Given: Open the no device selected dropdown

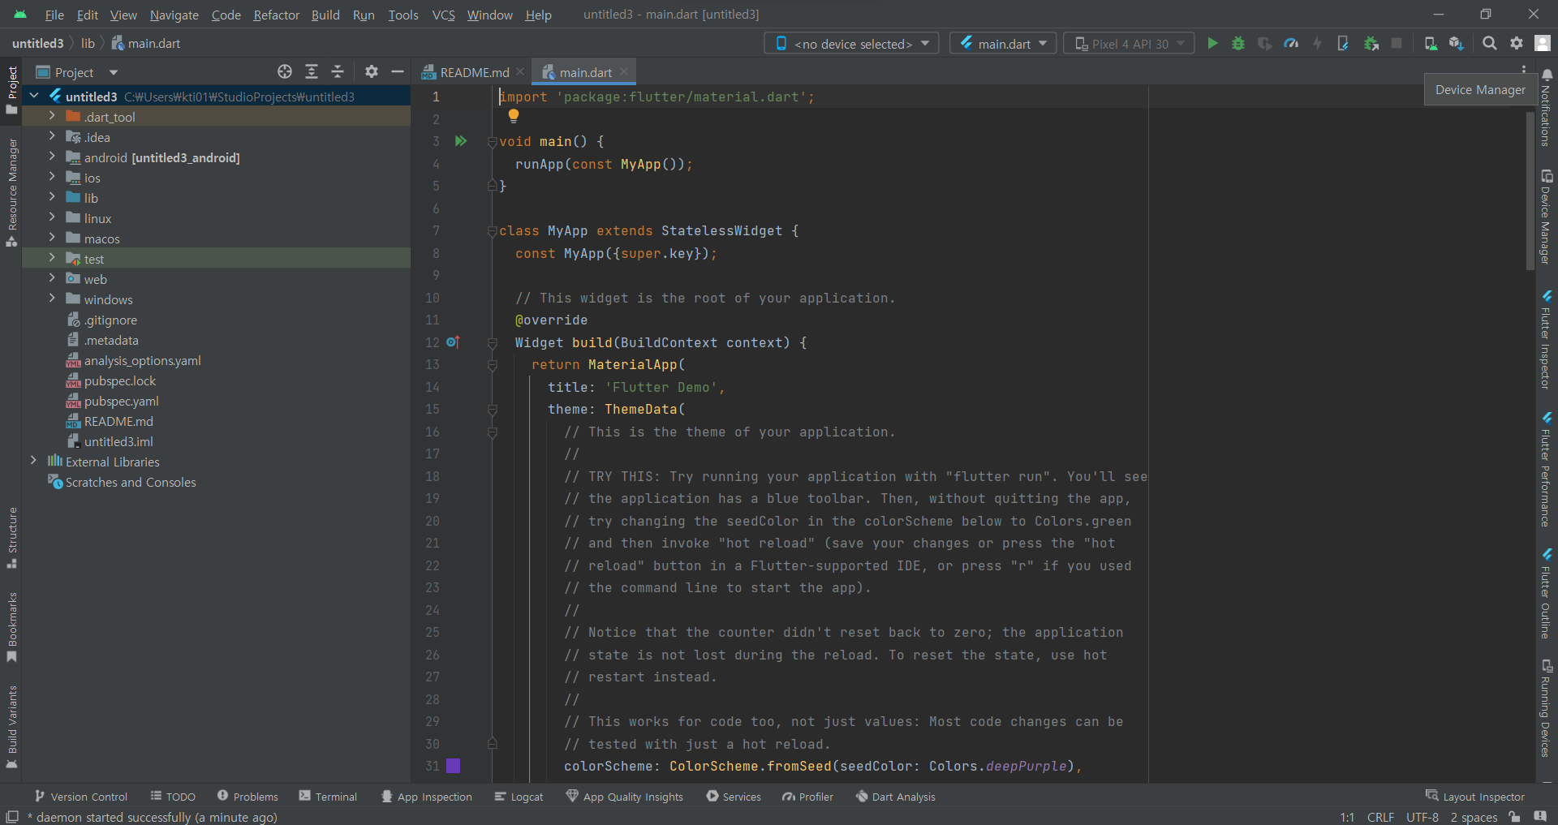Looking at the screenshot, I should click(x=851, y=44).
